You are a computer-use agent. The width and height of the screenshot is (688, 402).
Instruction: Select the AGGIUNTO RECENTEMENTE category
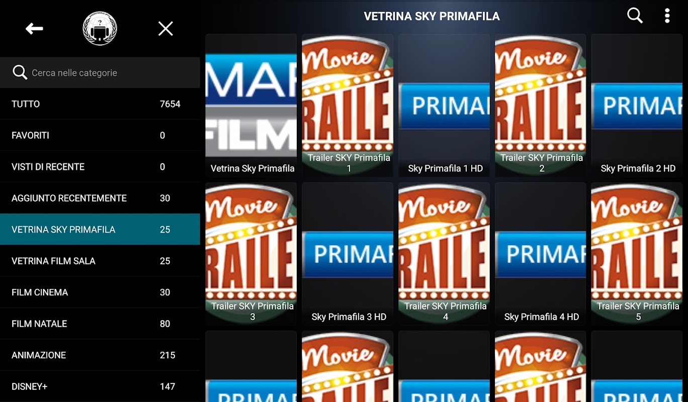click(100, 198)
